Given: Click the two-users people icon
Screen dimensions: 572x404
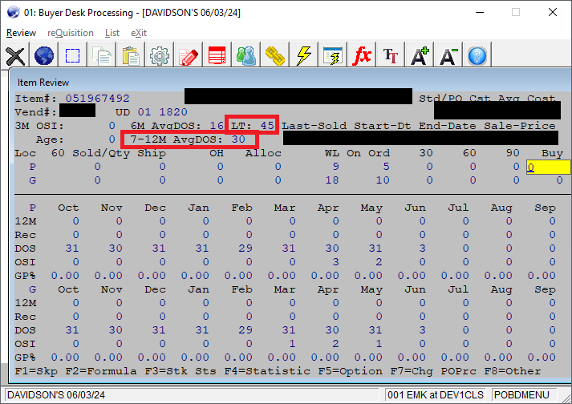Looking at the screenshot, I should 246,55.
